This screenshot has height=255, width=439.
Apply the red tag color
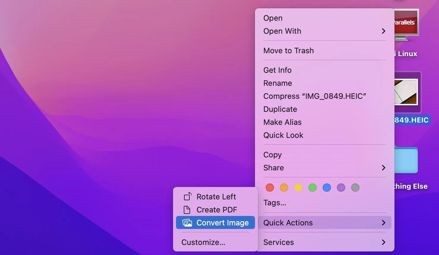270,188
